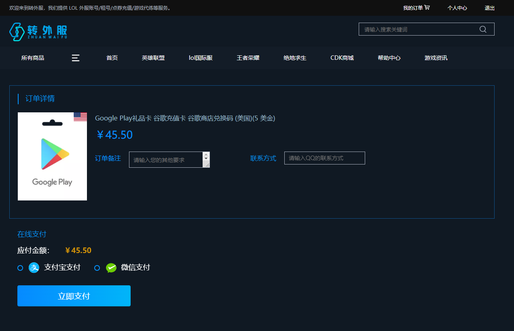This screenshot has height=331, width=514.
Task: Open lol国际服 navigation item
Action: click(201, 58)
